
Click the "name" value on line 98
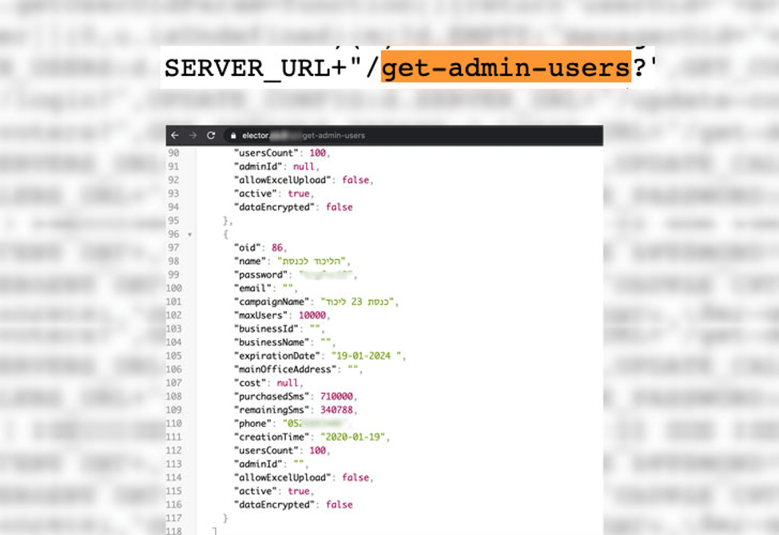pyautogui.click(x=311, y=261)
